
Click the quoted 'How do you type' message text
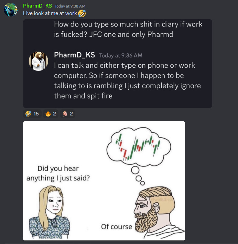pos(128,29)
